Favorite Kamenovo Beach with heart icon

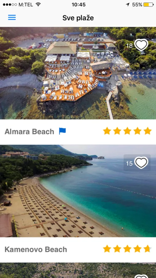point(141,163)
